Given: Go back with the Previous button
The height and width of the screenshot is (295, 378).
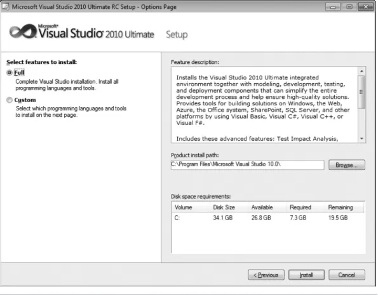Looking at the screenshot, I should point(266,275).
